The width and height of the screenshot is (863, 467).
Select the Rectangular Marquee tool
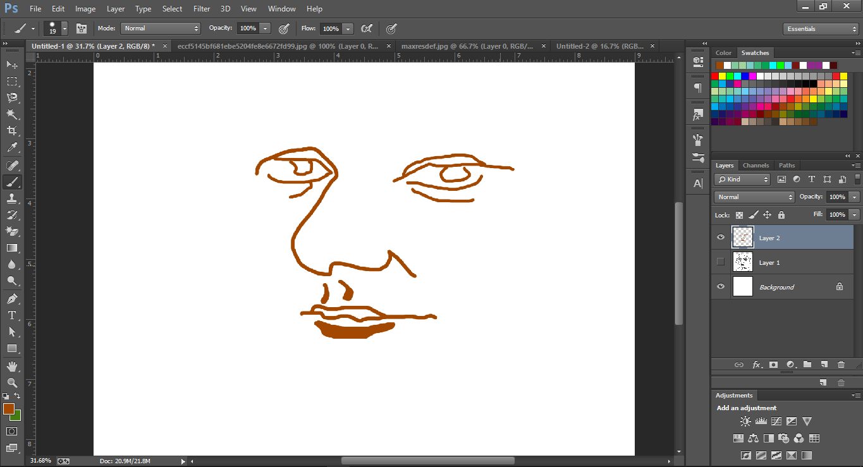pos(12,81)
